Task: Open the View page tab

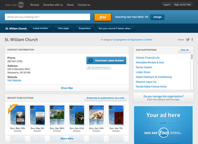Action: (x=63, y=28)
